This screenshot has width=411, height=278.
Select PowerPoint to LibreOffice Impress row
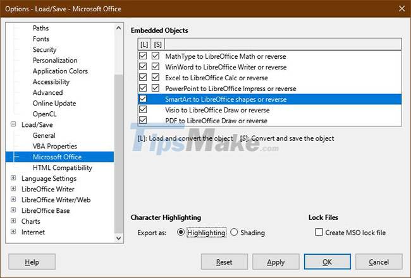tap(270, 88)
